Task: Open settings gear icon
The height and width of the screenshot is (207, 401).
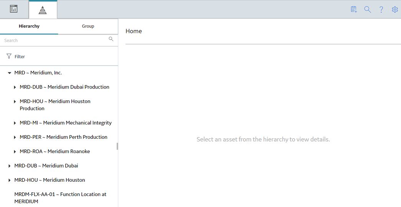Action: tap(395, 10)
